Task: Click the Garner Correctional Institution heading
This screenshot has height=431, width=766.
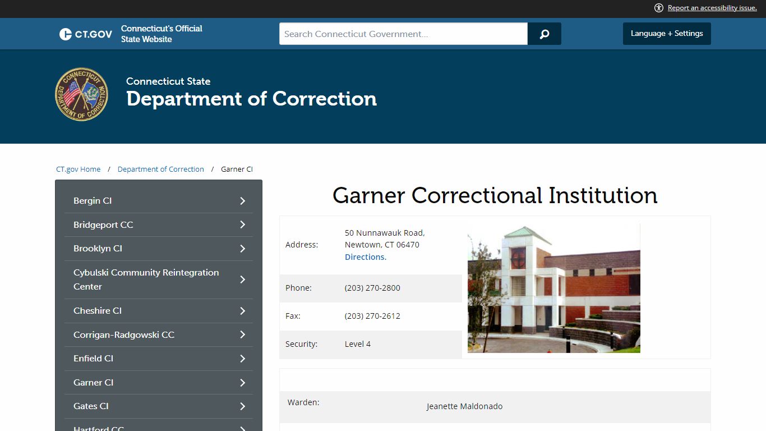Action: (495, 195)
